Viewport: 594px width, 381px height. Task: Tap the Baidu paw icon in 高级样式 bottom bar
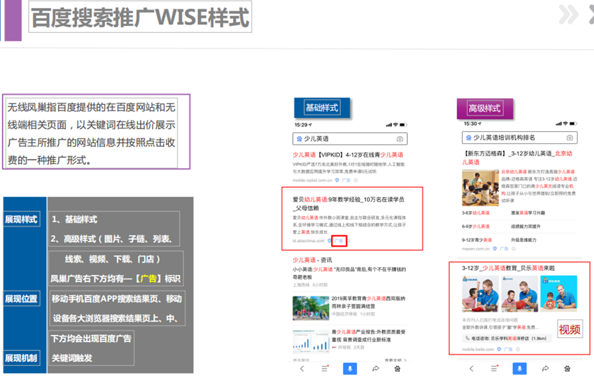click(x=567, y=369)
